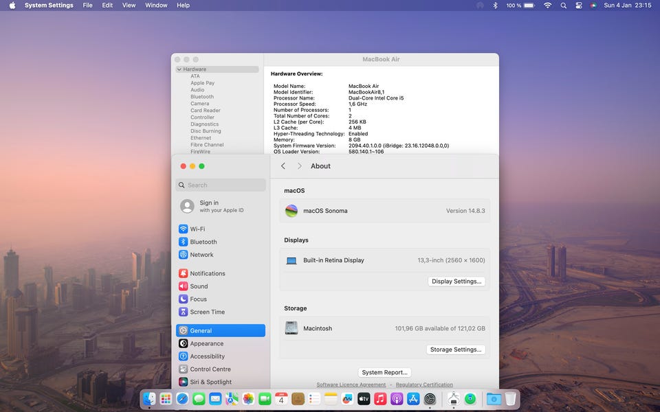Open the Software Licence Agreement link
660x412 pixels.
click(351, 385)
